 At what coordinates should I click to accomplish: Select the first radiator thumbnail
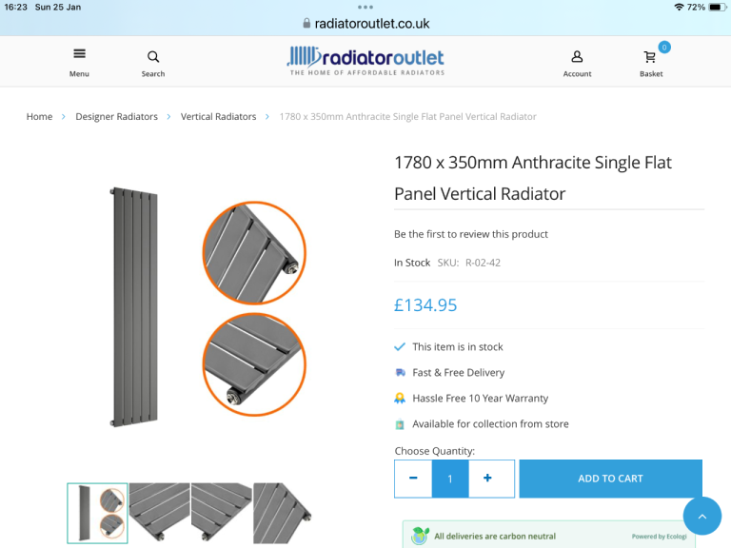pyautogui.click(x=97, y=513)
